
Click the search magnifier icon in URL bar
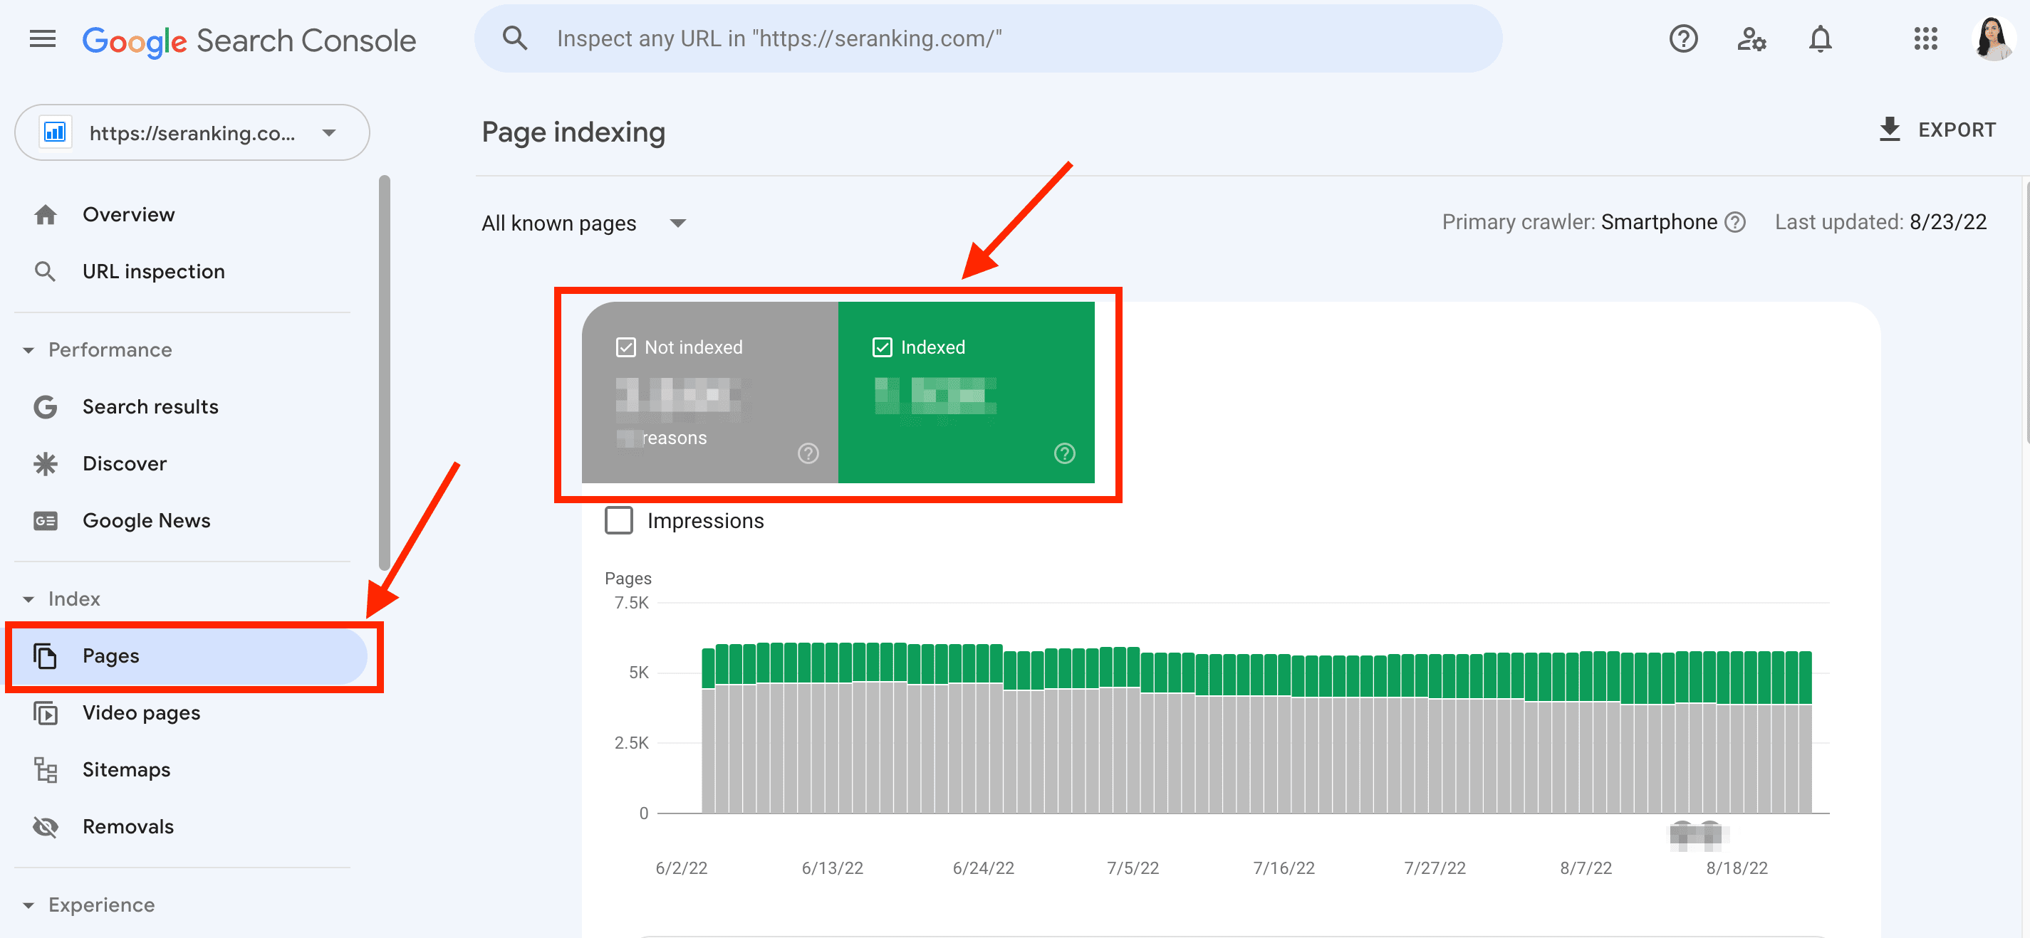516,38
